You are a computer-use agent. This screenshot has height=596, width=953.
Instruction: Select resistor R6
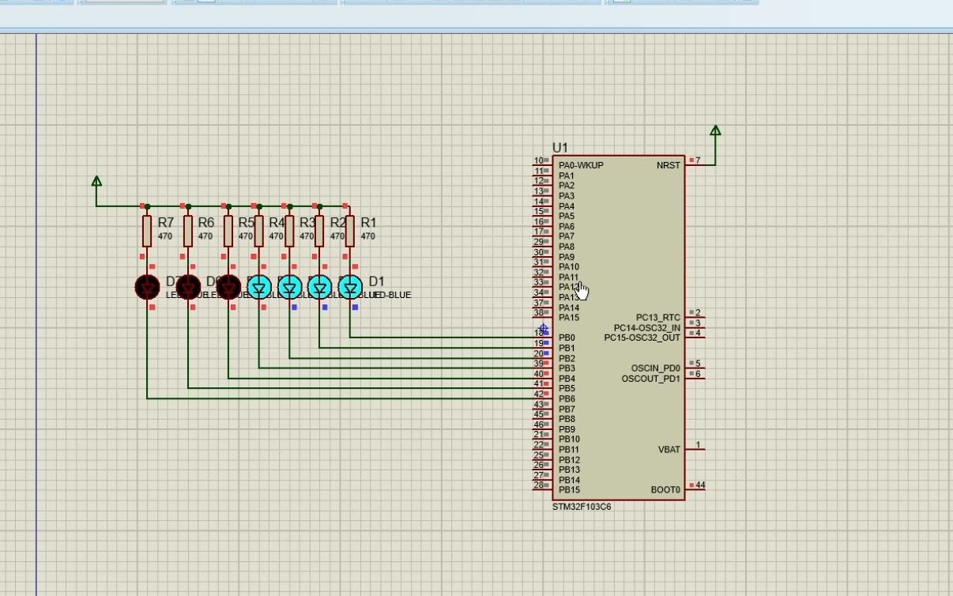click(186, 229)
